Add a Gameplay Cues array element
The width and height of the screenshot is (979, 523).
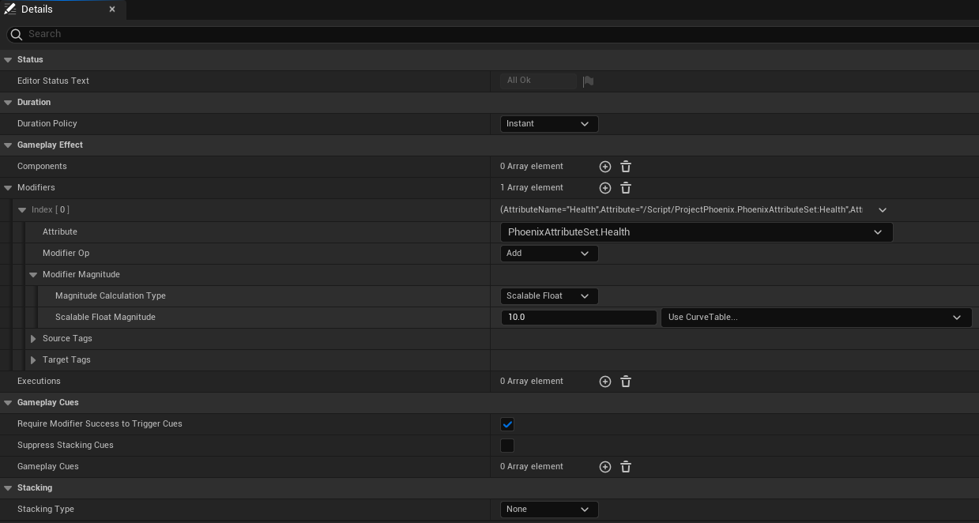[x=605, y=467]
